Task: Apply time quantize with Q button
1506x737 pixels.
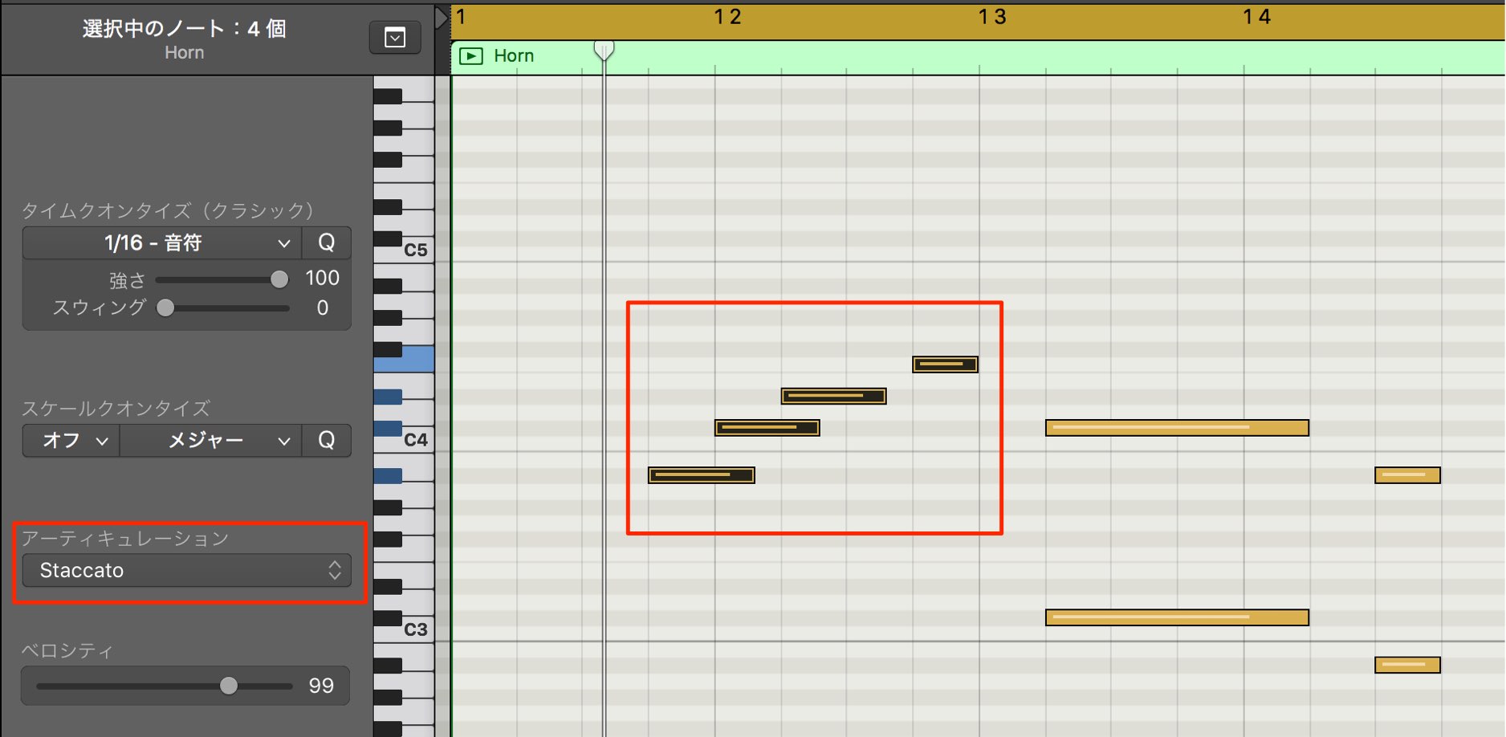Action: coord(326,242)
